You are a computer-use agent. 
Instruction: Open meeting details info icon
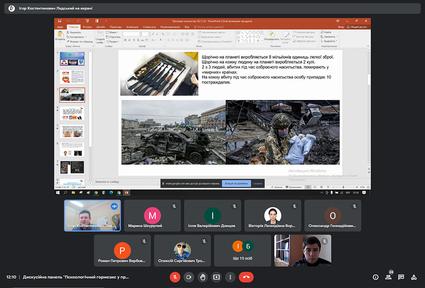pyautogui.click(x=375, y=277)
